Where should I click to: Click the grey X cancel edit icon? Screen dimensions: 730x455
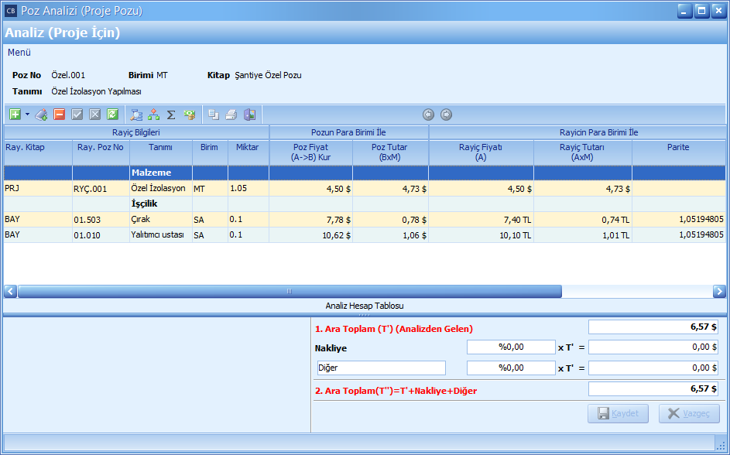point(94,115)
